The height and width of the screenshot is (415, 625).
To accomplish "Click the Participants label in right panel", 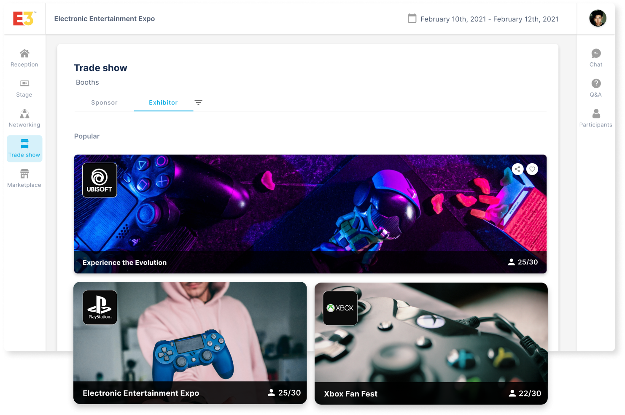I will coord(596,125).
